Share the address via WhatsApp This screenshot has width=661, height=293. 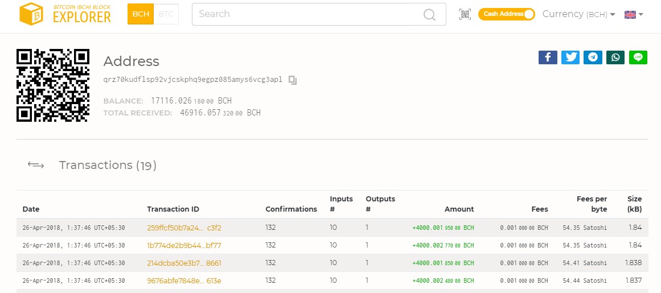pos(615,57)
